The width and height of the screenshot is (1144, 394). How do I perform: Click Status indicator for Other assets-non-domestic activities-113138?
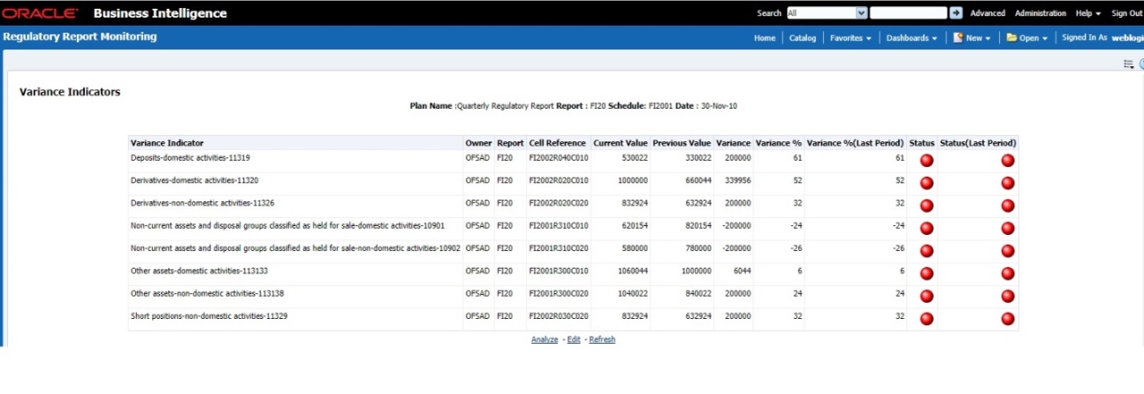[927, 296]
